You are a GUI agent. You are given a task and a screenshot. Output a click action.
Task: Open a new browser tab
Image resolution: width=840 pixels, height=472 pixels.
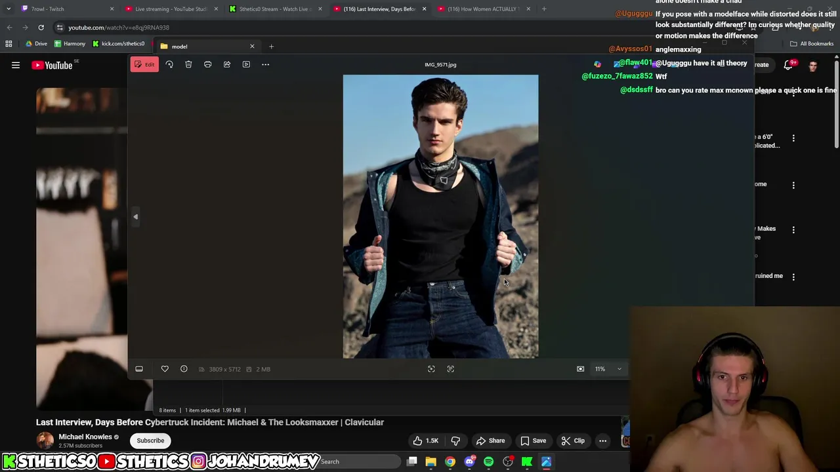point(544,9)
